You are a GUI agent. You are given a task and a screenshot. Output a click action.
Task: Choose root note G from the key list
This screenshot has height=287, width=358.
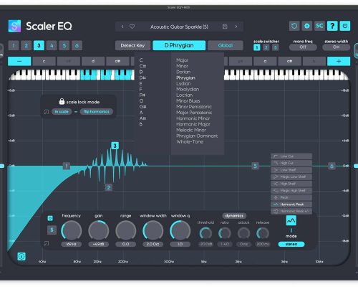point(141,101)
